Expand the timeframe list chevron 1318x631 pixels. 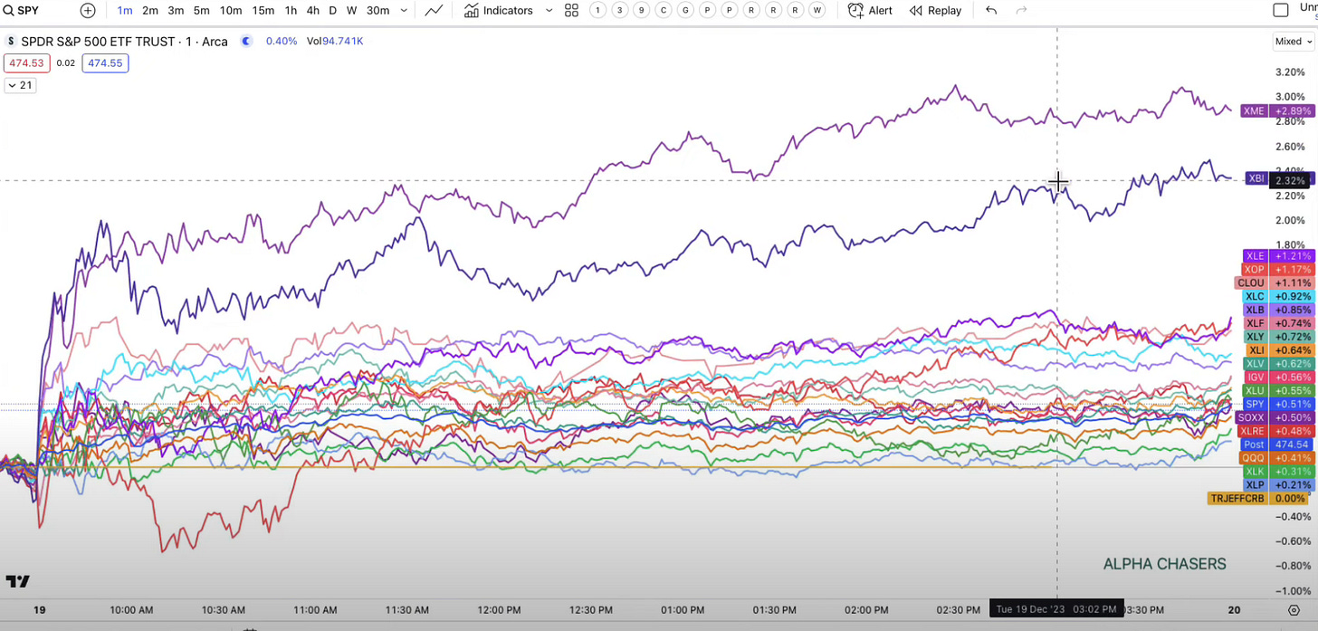click(404, 11)
